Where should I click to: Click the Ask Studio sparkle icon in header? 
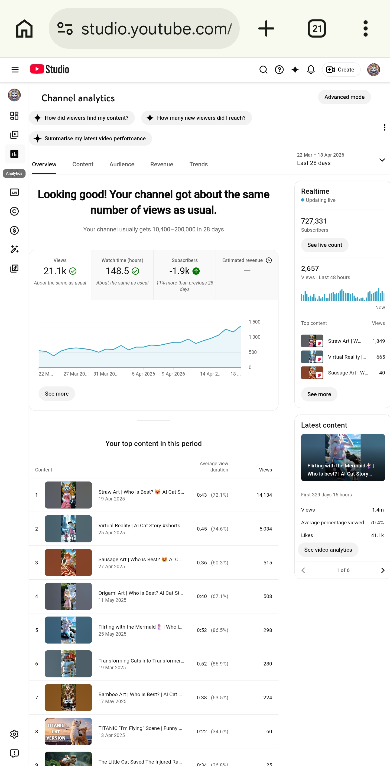pyautogui.click(x=295, y=70)
